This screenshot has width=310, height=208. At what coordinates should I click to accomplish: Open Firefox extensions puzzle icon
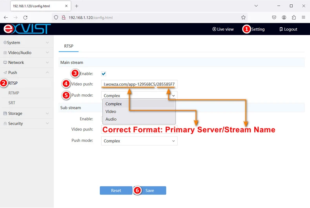[294, 17]
